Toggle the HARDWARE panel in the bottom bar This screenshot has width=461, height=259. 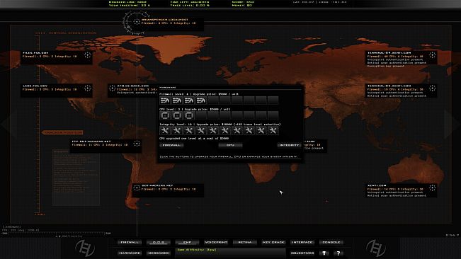click(x=130, y=253)
